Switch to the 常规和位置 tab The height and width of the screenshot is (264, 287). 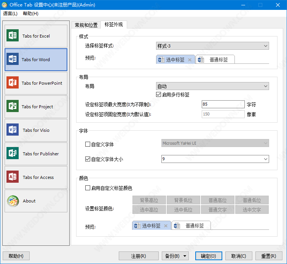point(86,25)
